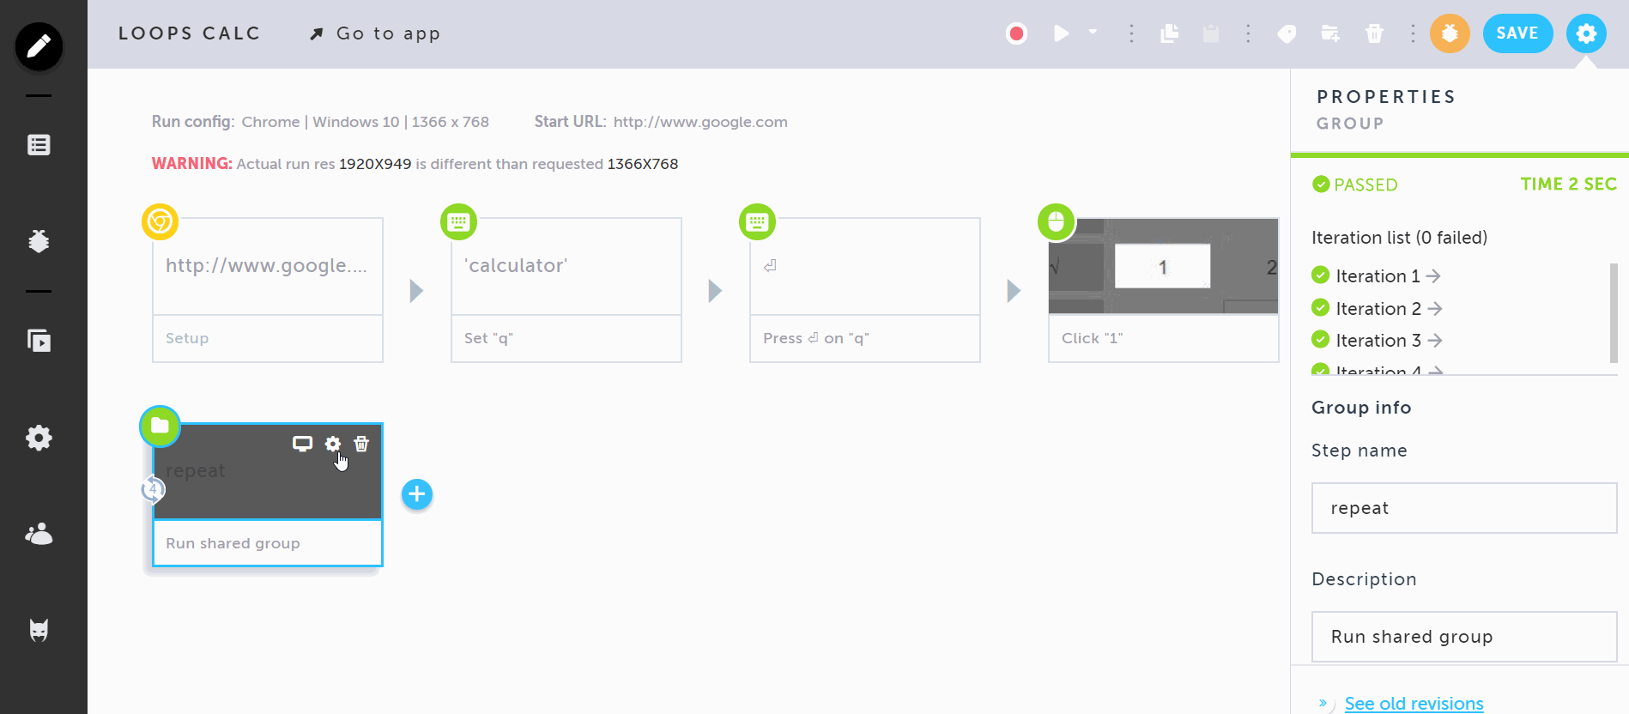1629x714 pixels.
Task: Click the Start URL value google.com
Action: tap(700, 122)
